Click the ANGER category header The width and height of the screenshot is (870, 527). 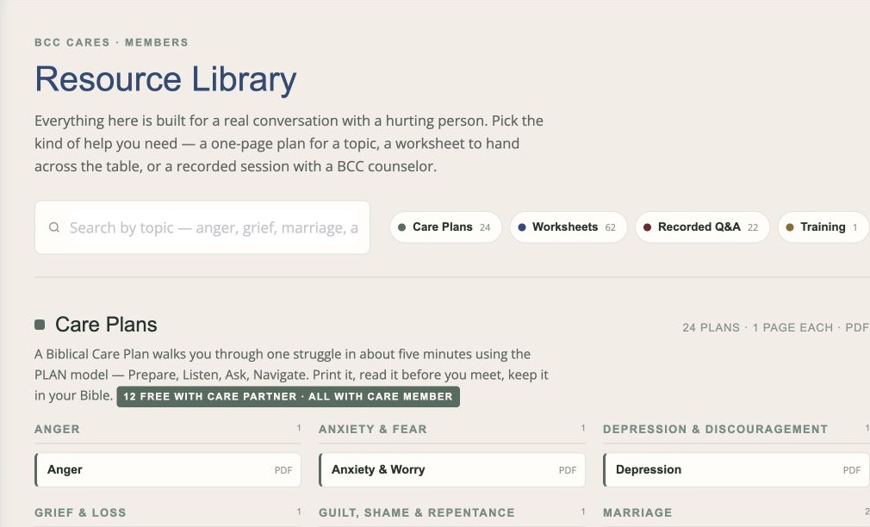click(57, 429)
